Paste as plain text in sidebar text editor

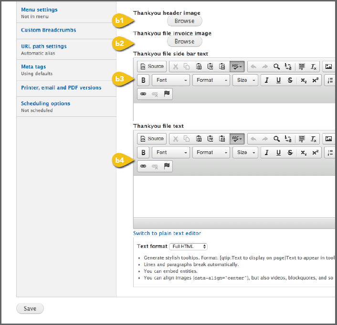pos(210,67)
